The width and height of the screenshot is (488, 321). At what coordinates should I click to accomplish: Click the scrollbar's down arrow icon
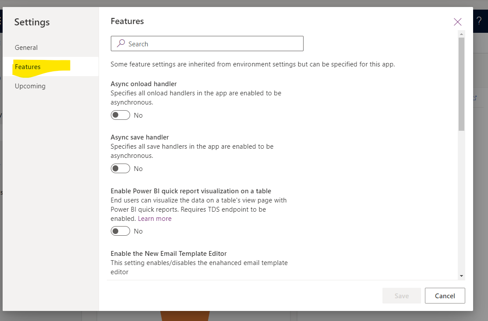461,276
